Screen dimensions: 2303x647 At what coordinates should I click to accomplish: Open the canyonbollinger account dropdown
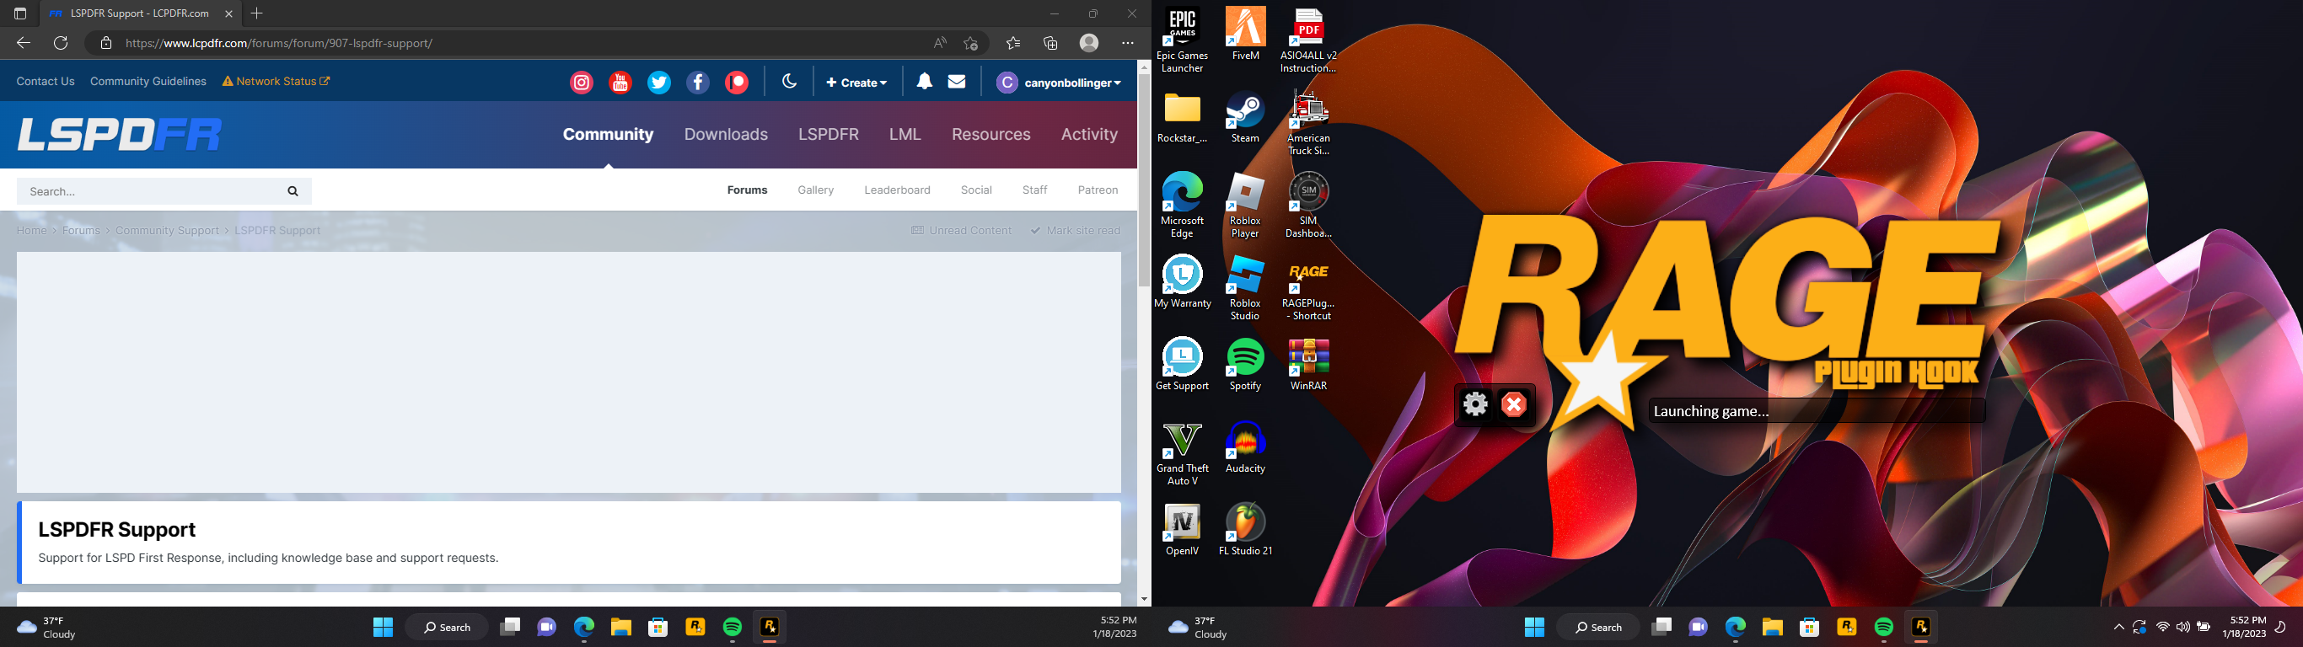[1059, 83]
